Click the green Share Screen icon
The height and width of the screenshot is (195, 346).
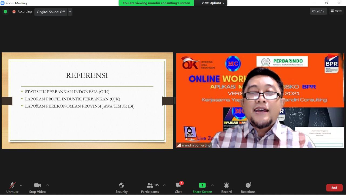pyautogui.click(x=202, y=185)
